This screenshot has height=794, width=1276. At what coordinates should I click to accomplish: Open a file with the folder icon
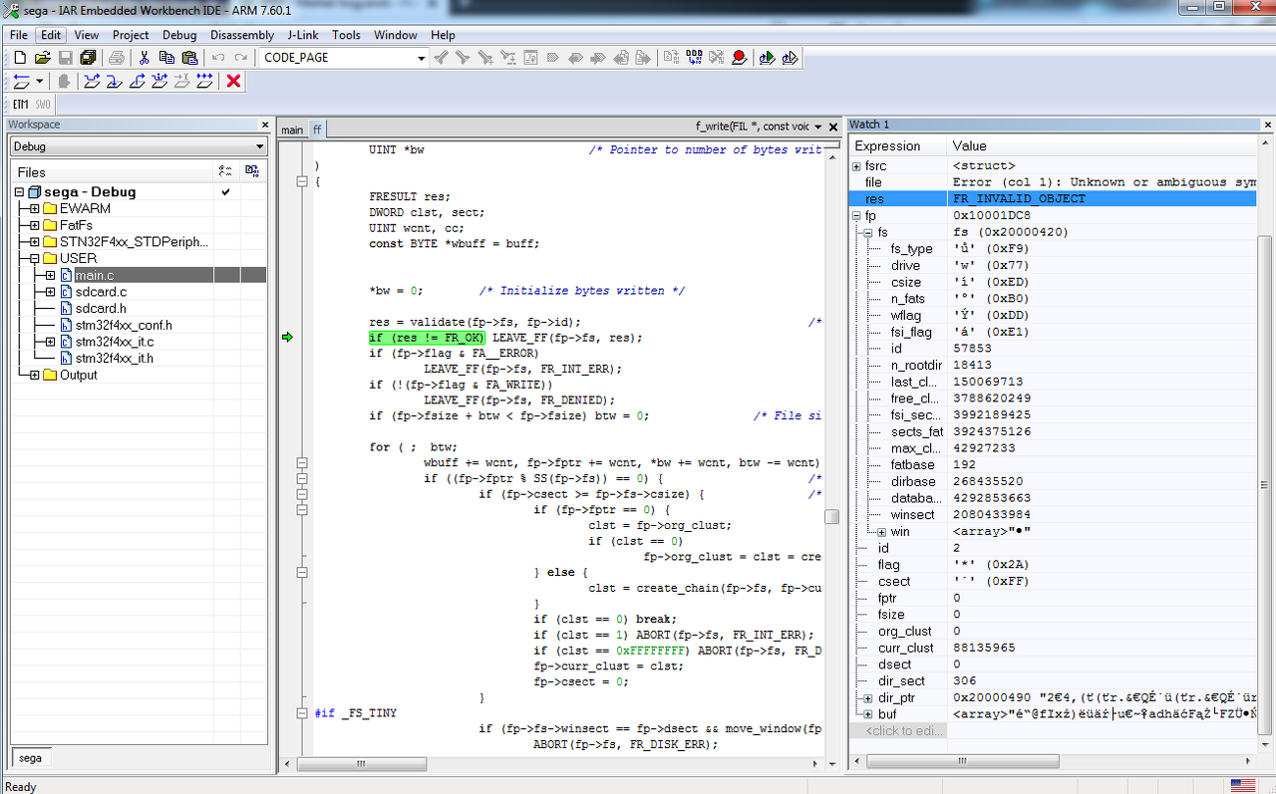point(42,58)
